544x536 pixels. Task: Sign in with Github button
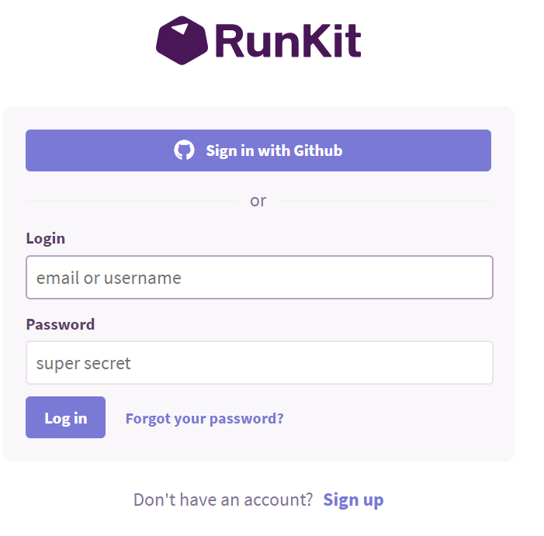[258, 150]
